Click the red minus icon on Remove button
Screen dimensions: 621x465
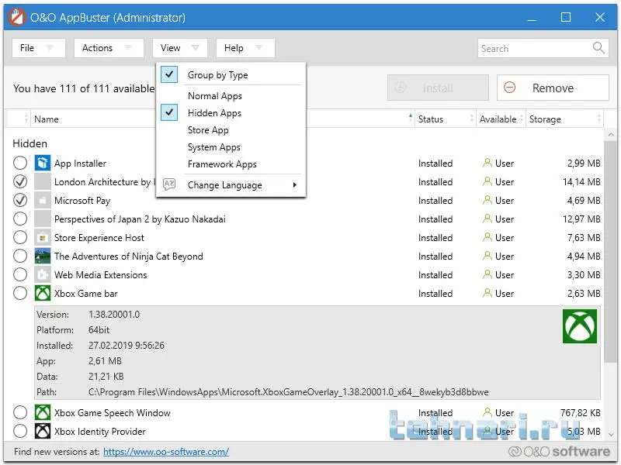[x=509, y=88]
